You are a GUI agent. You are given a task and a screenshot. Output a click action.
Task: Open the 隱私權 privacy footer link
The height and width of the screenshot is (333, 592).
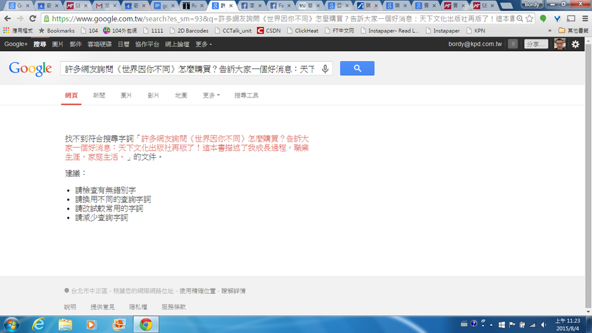[x=138, y=307]
